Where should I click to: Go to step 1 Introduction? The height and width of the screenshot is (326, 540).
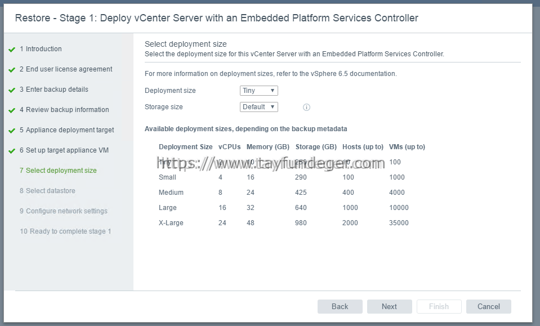coord(41,49)
